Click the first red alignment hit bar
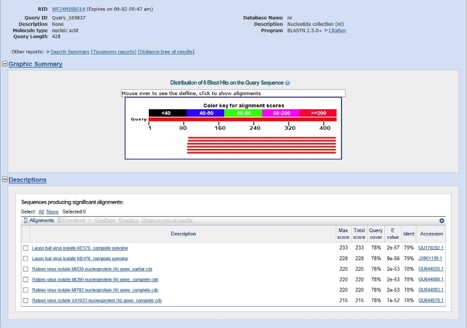 pyautogui.click(x=262, y=138)
